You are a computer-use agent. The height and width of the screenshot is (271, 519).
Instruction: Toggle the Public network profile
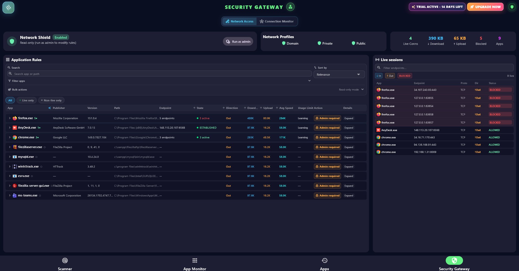point(359,43)
